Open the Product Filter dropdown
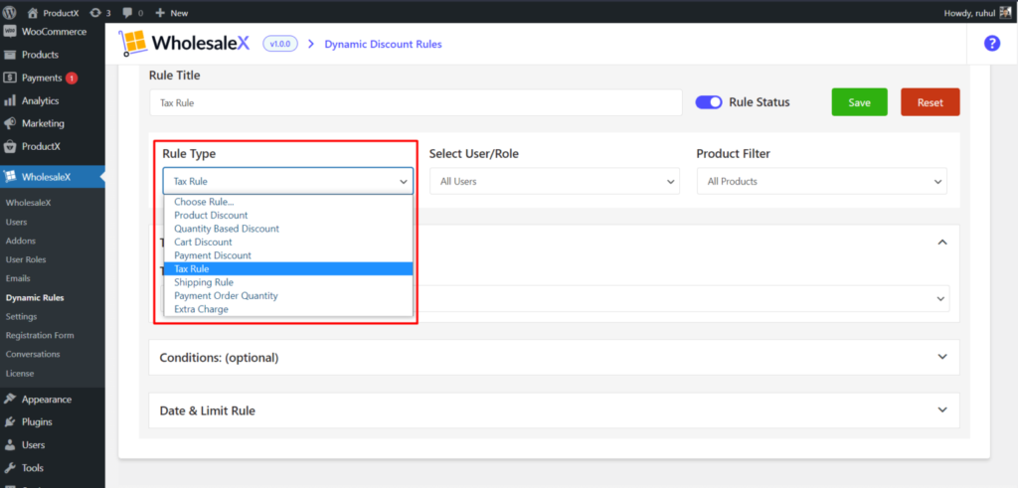The image size is (1018, 488). click(822, 181)
